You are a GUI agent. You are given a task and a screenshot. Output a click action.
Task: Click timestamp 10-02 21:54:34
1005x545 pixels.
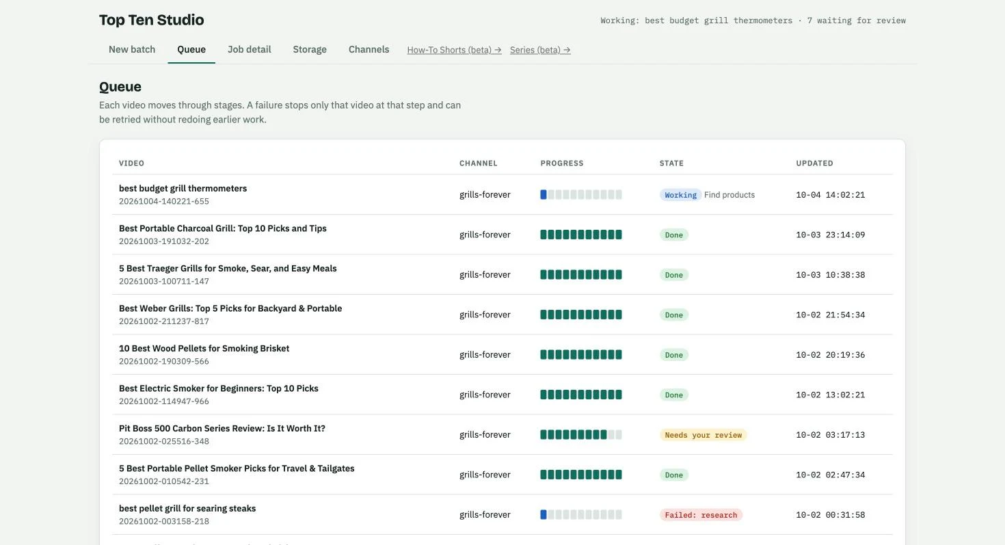(831, 315)
